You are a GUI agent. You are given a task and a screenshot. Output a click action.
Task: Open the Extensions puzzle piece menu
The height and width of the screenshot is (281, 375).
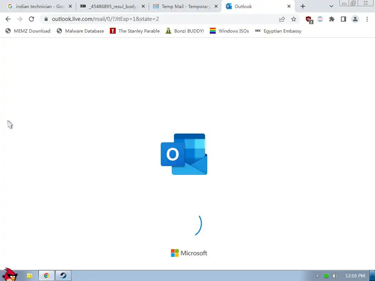pyautogui.click(x=332, y=19)
